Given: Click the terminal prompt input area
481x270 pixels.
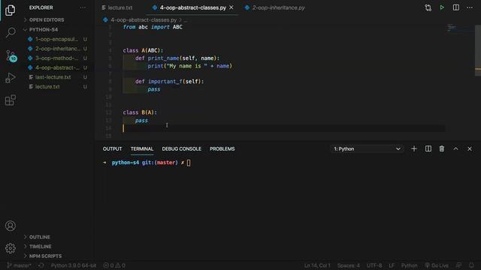Looking at the screenshot, I should point(189,163).
